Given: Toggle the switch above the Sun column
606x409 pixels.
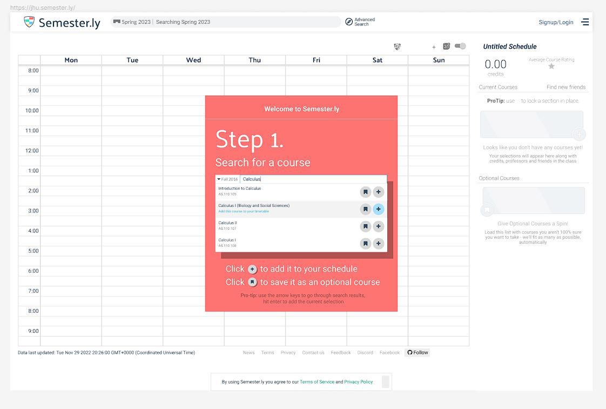Looking at the screenshot, I should click(x=460, y=46).
